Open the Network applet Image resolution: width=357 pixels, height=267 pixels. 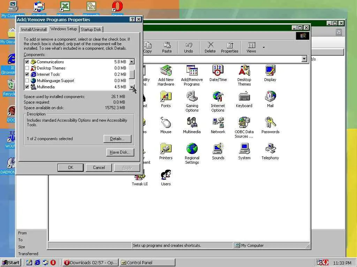[x=218, y=126]
